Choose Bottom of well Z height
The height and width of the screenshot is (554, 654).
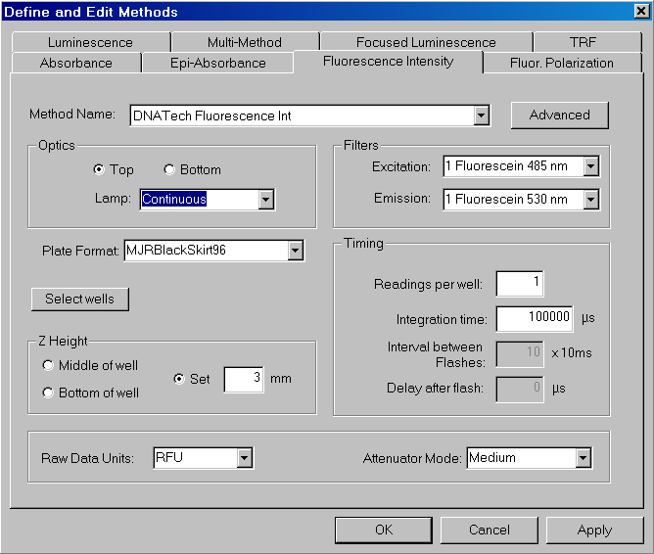click(48, 392)
